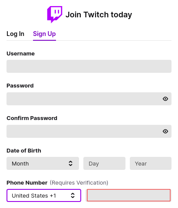The image size is (178, 208).
Task: Click the Phone Number label
Action: pyautogui.click(x=27, y=183)
